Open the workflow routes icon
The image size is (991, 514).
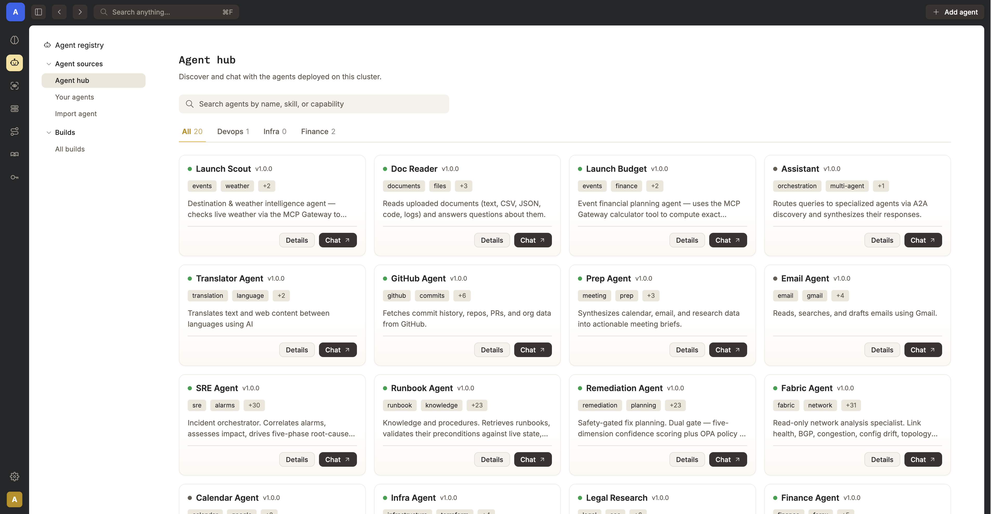tap(15, 131)
